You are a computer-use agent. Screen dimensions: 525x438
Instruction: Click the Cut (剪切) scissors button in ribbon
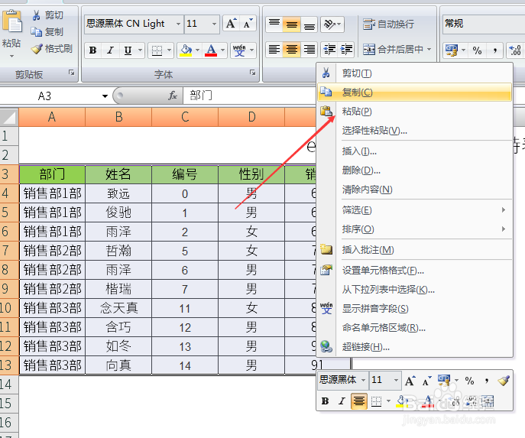47,15
